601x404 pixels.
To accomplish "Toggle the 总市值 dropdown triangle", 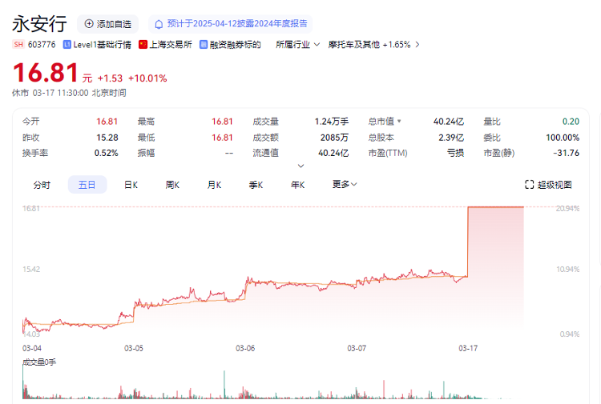I will (x=399, y=122).
